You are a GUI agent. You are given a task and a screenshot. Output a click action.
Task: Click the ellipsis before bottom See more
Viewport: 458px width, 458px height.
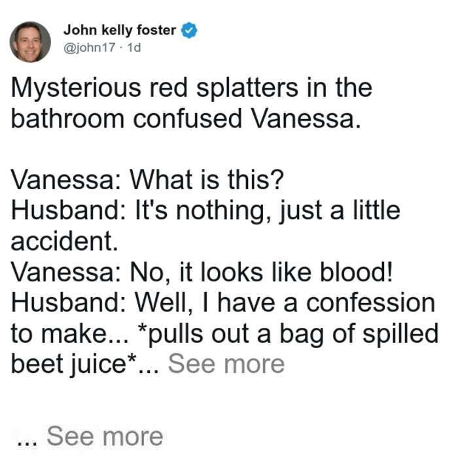tap(27, 443)
